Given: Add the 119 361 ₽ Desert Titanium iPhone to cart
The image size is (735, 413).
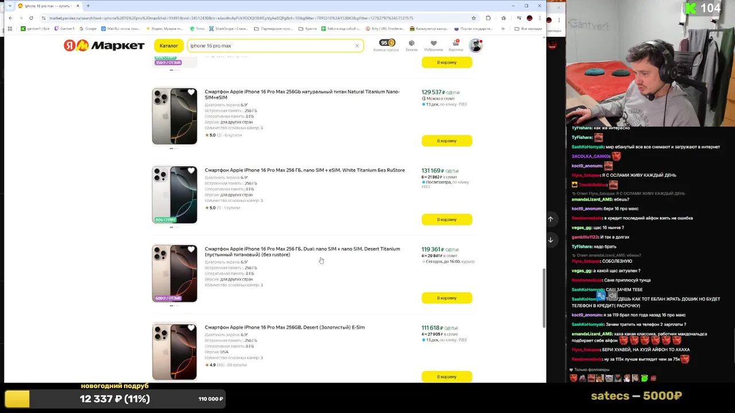Looking at the screenshot, I should point(447,298).
